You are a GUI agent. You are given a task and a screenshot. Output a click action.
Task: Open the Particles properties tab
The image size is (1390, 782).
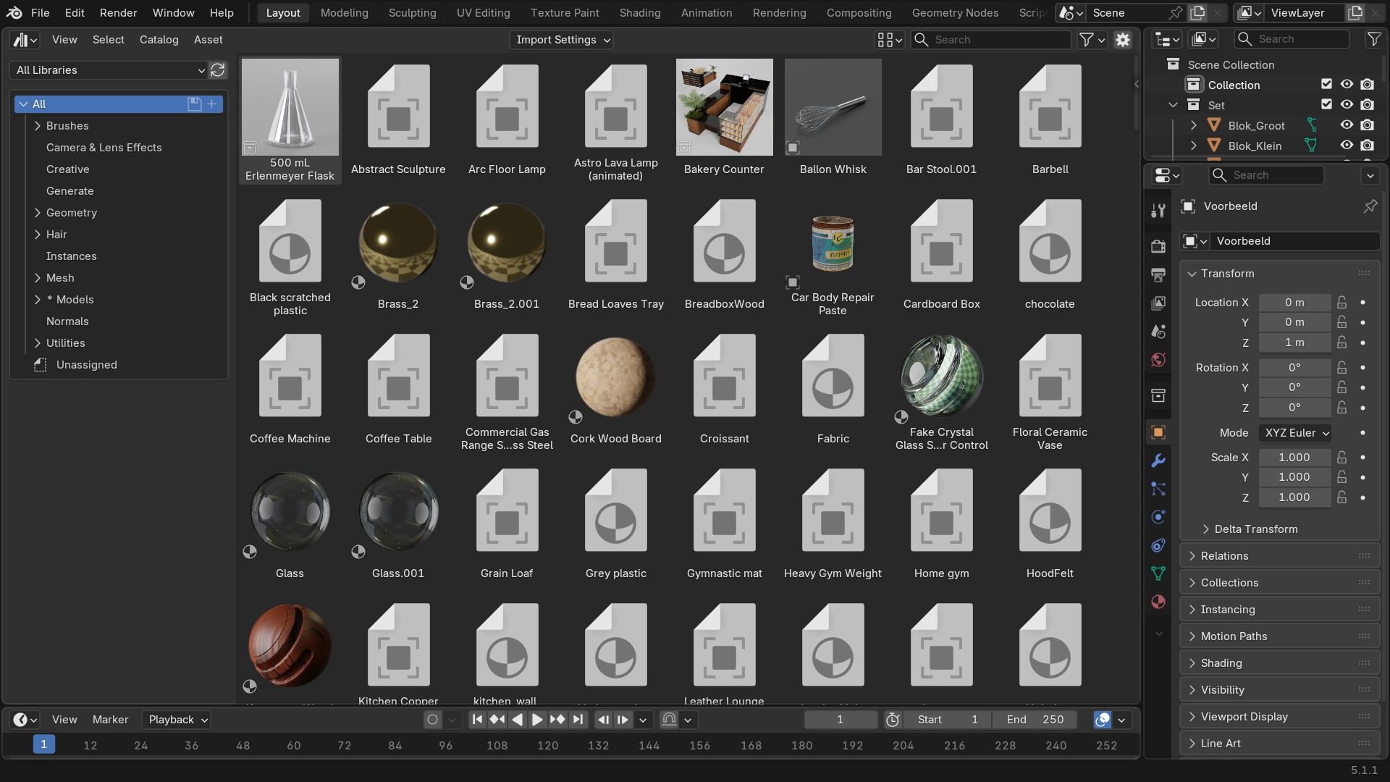tap(1158, 489)
